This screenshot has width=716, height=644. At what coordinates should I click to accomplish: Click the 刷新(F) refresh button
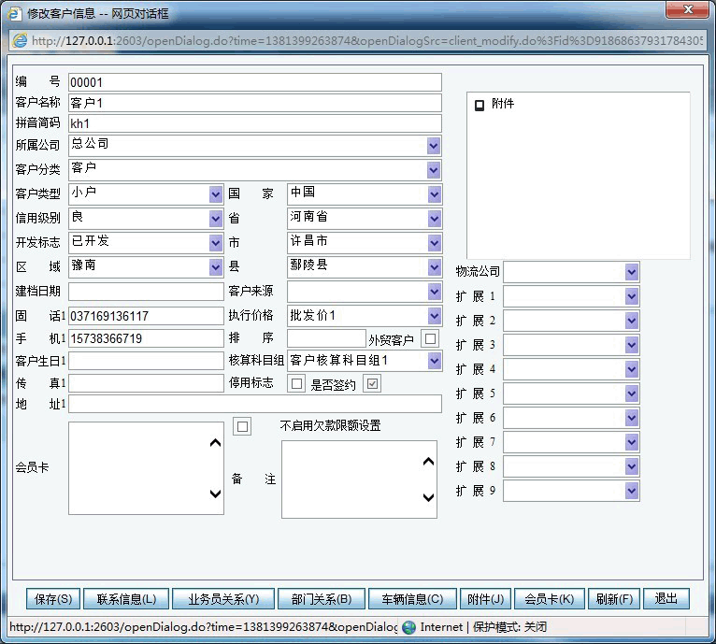click(x=614, y=599)
